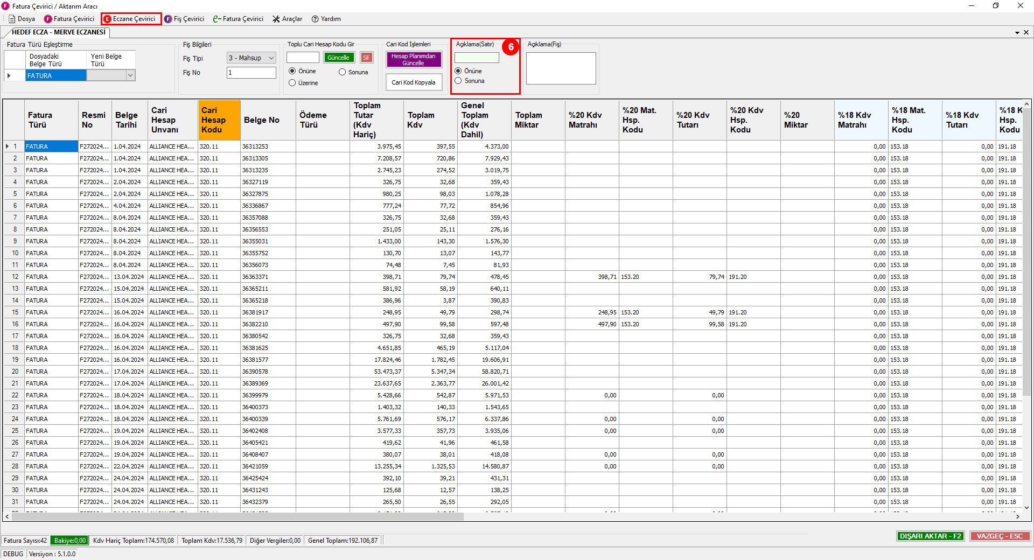Click the Fiş No input field

point(251,73)
